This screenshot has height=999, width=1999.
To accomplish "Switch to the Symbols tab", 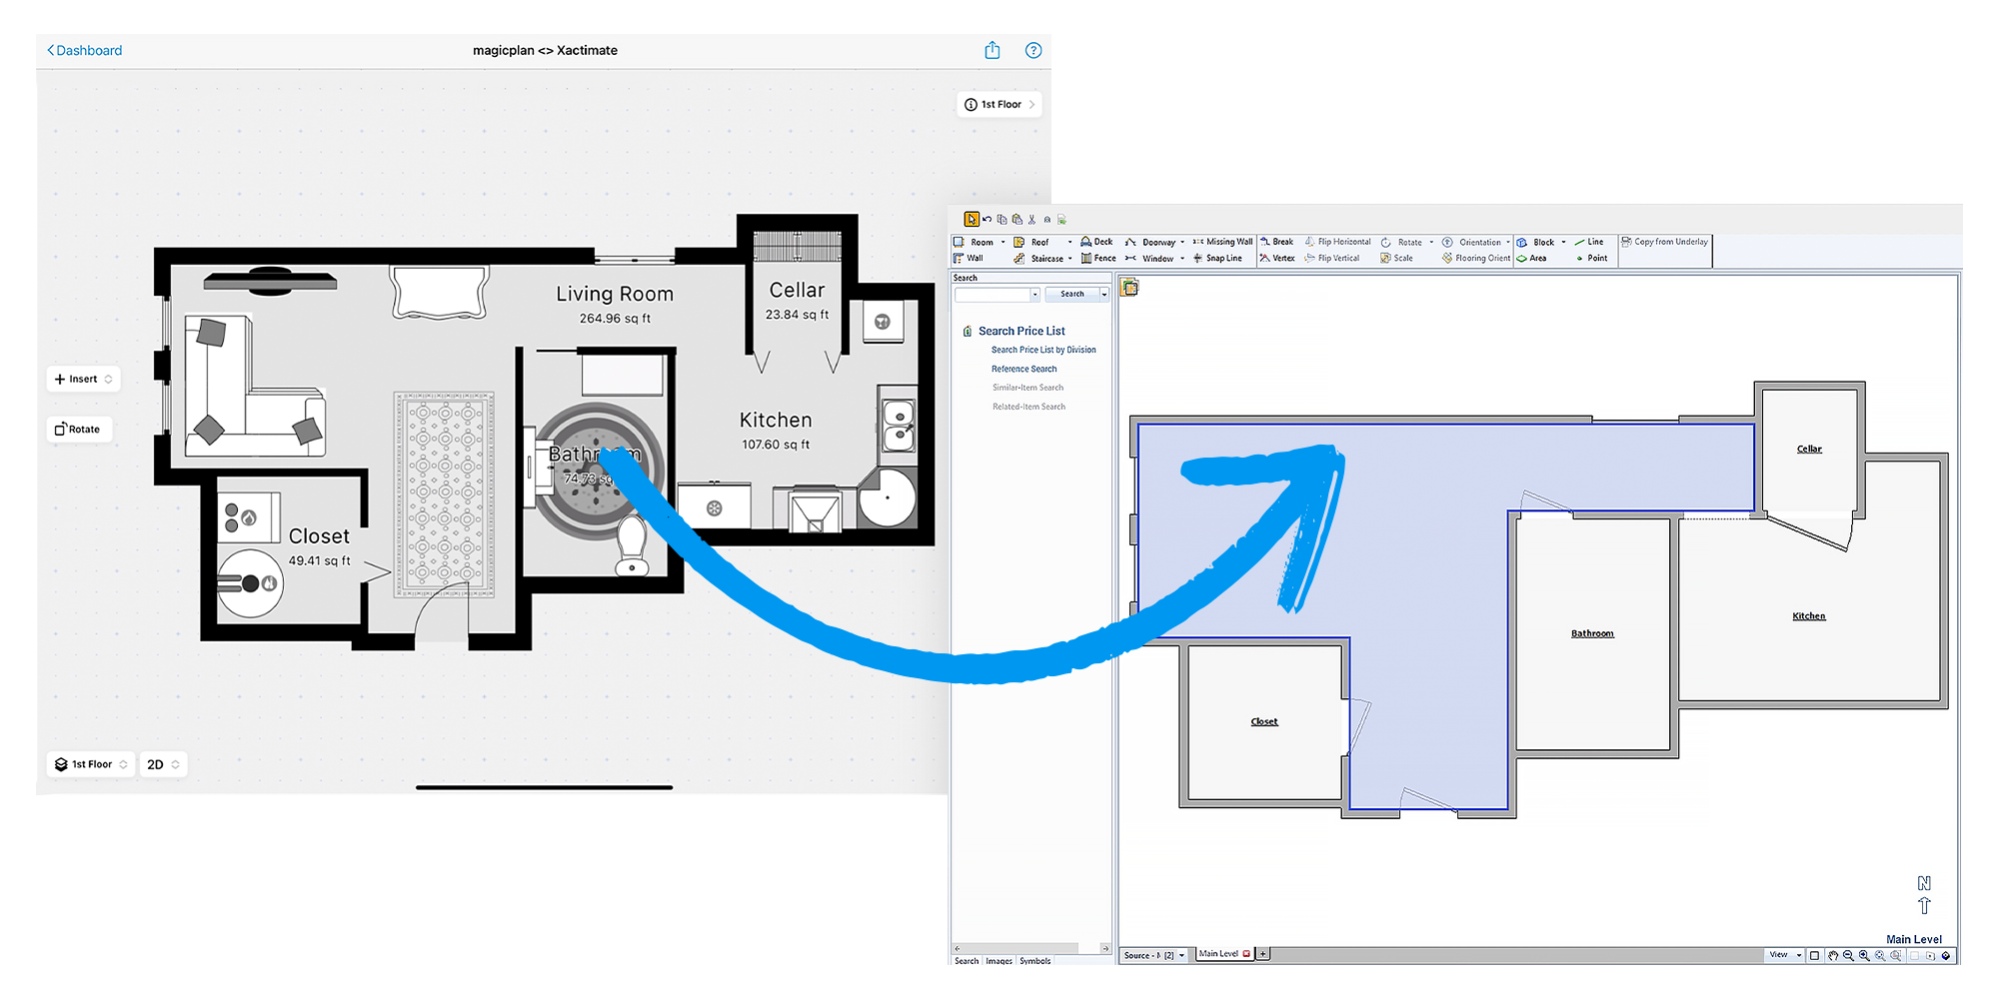I will coord(1034,961).
